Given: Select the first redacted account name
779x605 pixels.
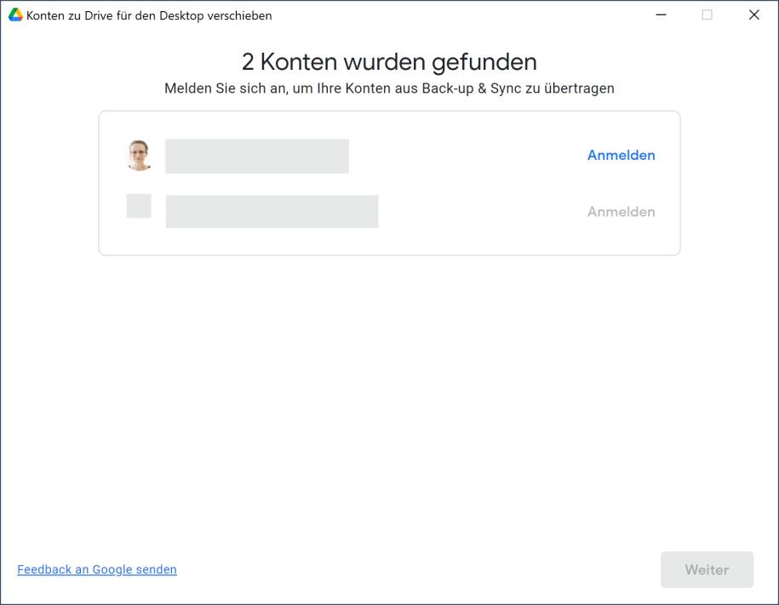Looking at the screenshot, I should coord(257,156).
